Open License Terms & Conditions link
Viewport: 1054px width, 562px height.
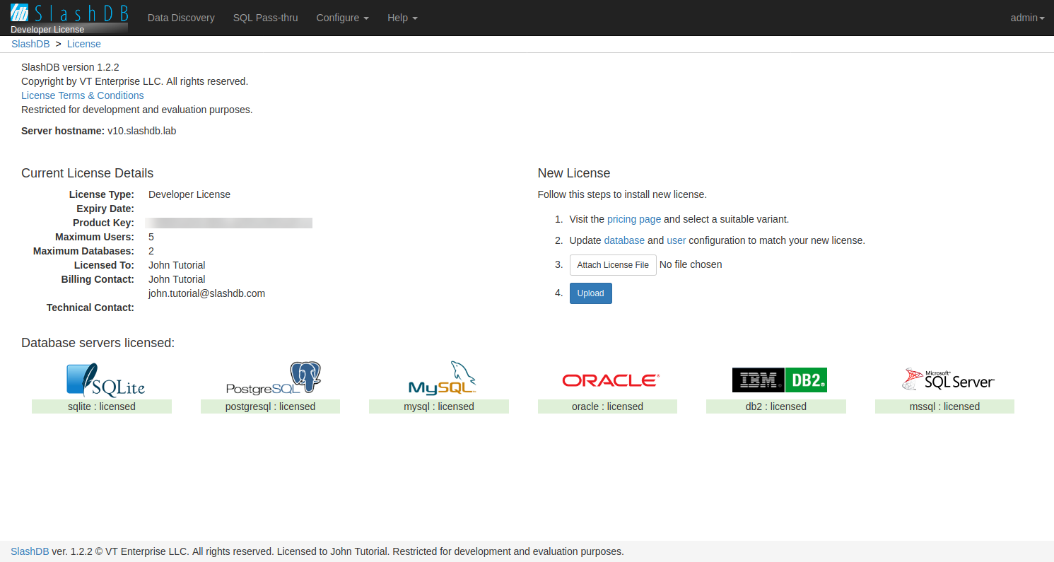click(83, 95)
